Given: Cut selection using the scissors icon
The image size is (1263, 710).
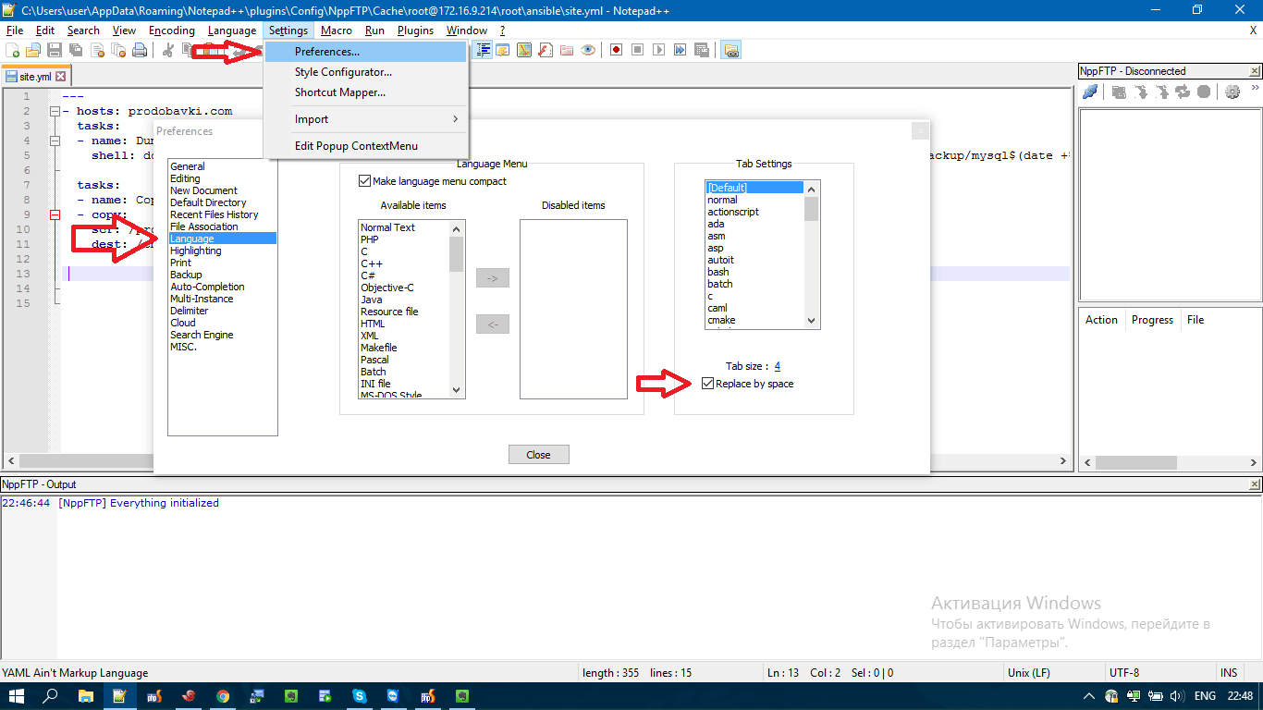Looking at the screenshot, I should point(169,50).
